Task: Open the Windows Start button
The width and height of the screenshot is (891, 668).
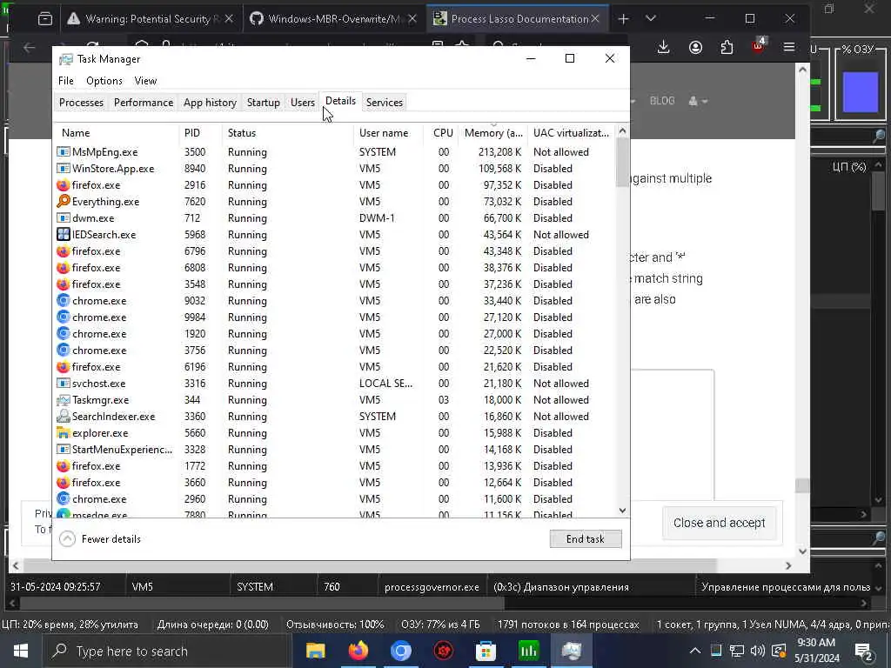Action: point(21,651)
